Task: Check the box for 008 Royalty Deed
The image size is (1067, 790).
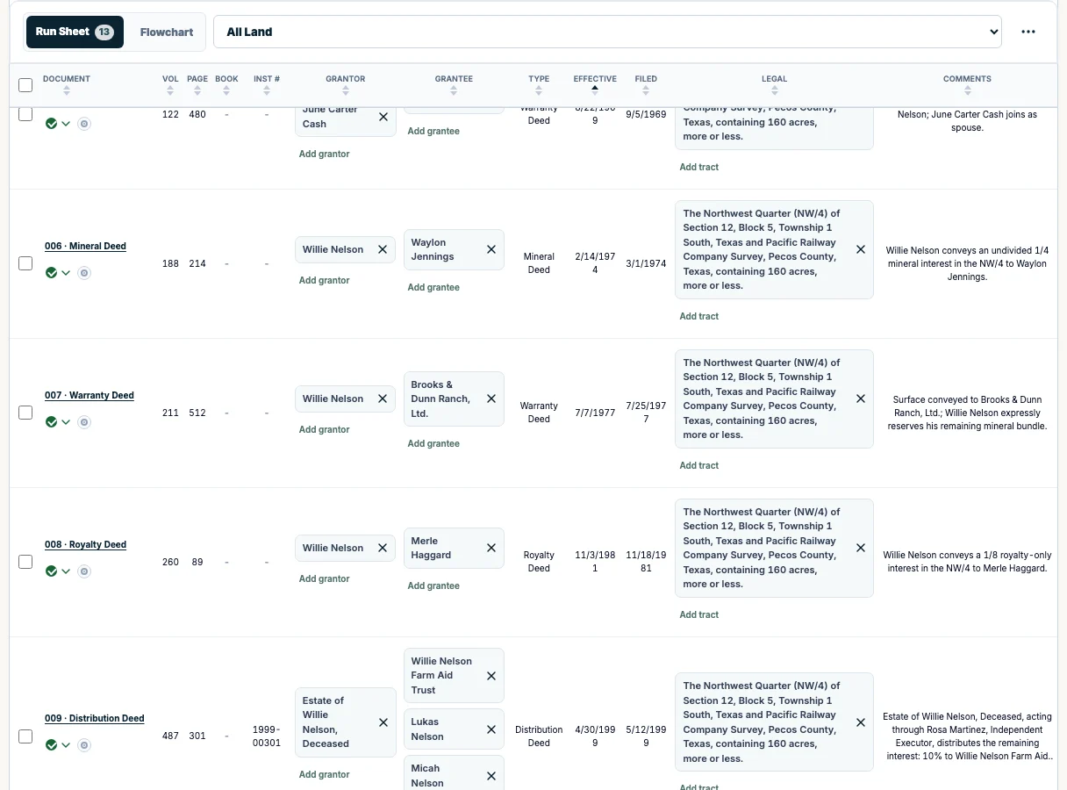Action: click(x=25, y=562)
